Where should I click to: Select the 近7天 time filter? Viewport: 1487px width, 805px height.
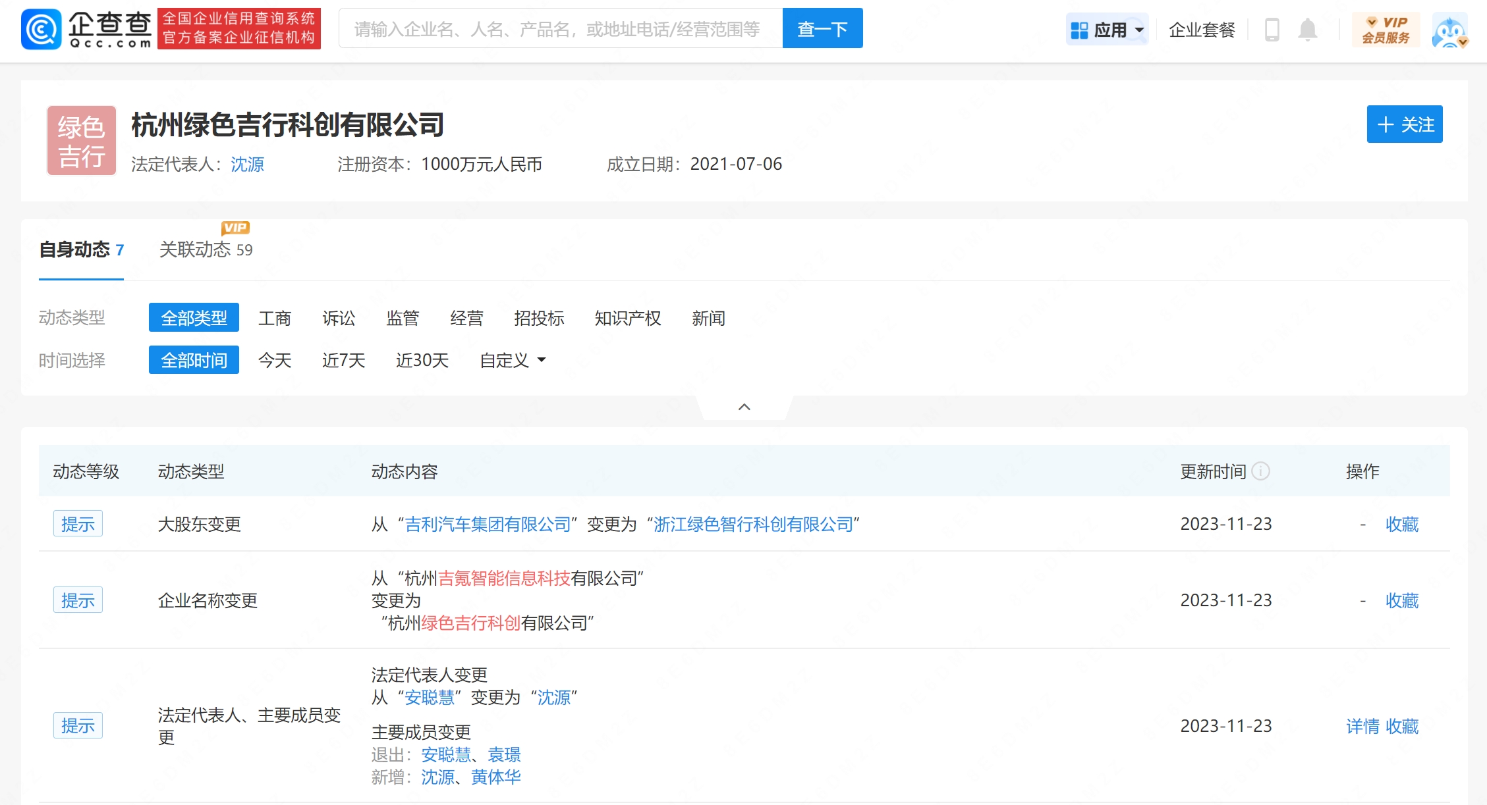(343, 360)
